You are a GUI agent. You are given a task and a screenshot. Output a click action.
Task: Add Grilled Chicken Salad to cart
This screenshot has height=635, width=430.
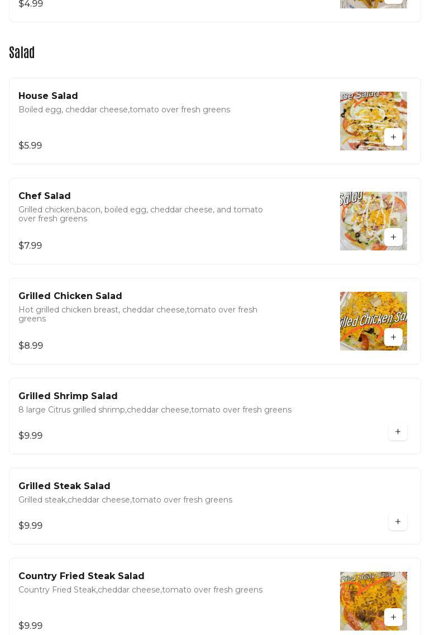[393, 337]
